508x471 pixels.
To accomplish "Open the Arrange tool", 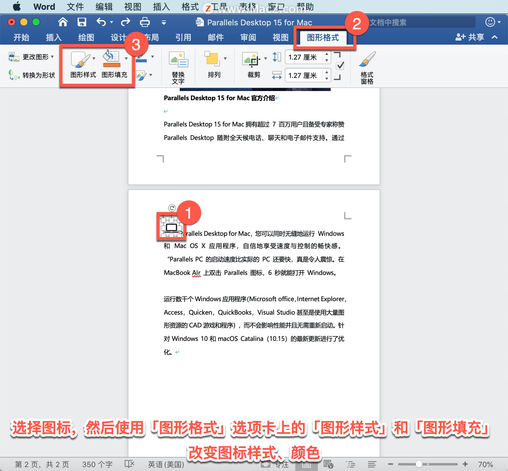I will point(214,65).
